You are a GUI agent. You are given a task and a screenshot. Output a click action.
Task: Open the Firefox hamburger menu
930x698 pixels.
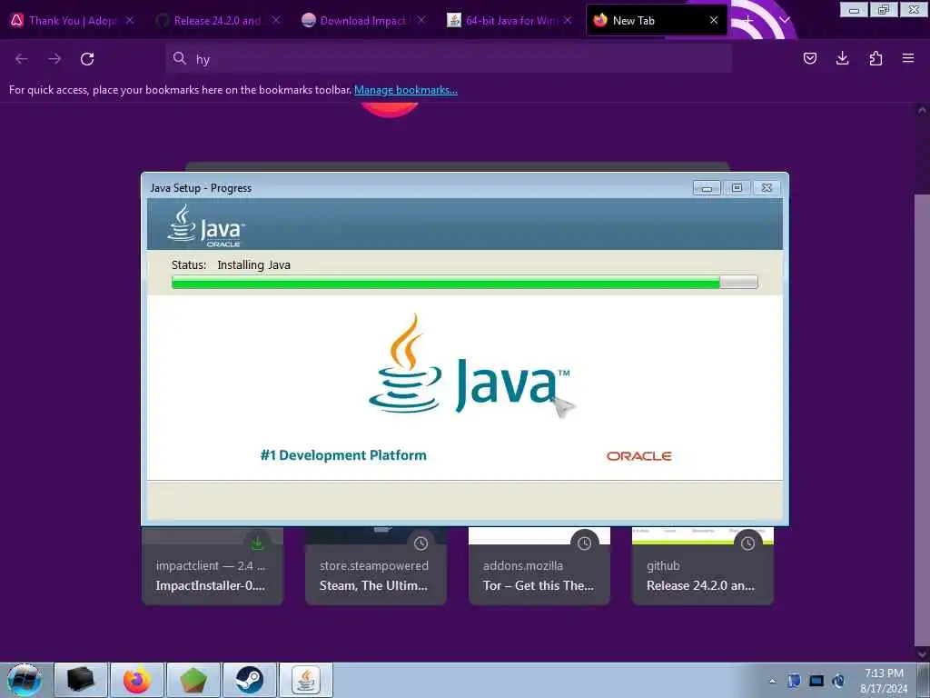click(x=908, y=58)
